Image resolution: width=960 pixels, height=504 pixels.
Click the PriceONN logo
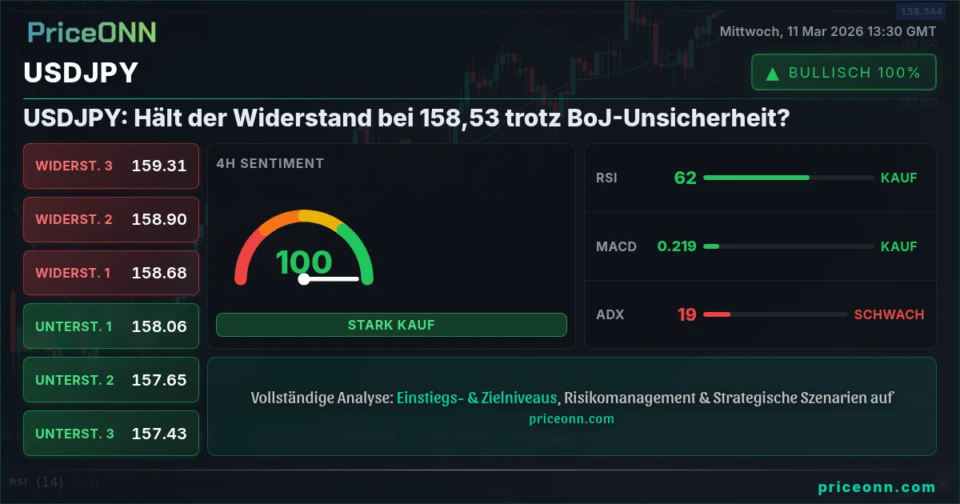[92, 32]
